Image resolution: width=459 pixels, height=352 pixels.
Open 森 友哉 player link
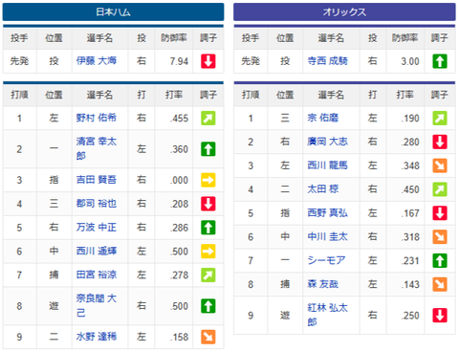click(322, 284)
